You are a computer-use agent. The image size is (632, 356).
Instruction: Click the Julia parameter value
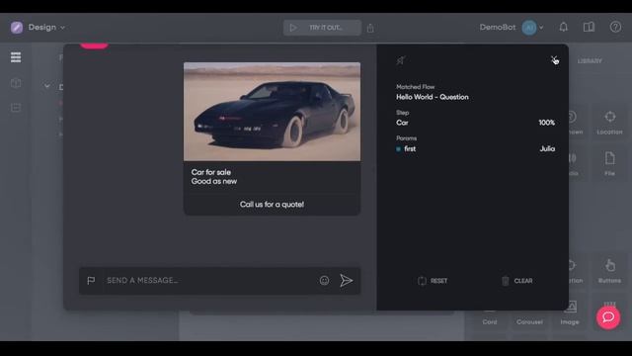point(547,149)
